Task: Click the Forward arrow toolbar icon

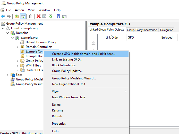Action: [9, 16]
